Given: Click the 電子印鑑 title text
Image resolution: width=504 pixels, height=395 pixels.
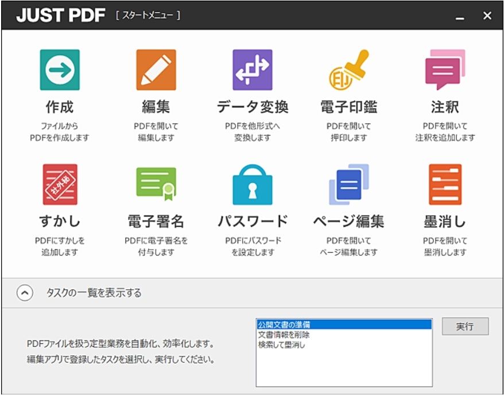Looking at the screenshot, I should click(349, 107).
